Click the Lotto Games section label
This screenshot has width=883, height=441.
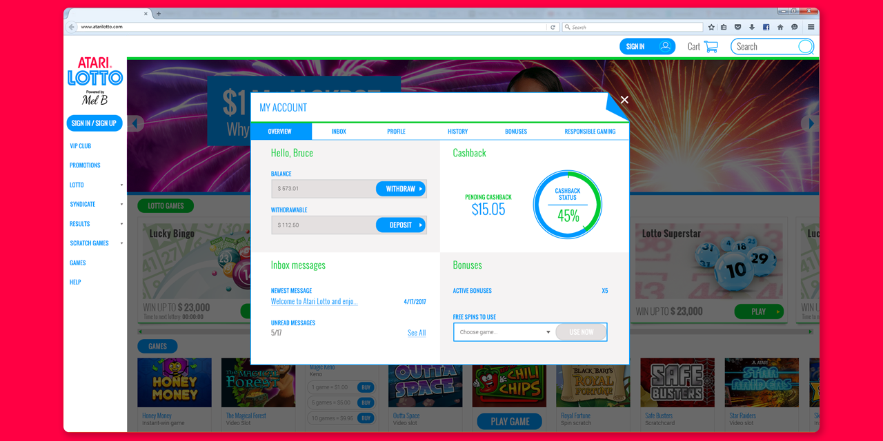166,205
